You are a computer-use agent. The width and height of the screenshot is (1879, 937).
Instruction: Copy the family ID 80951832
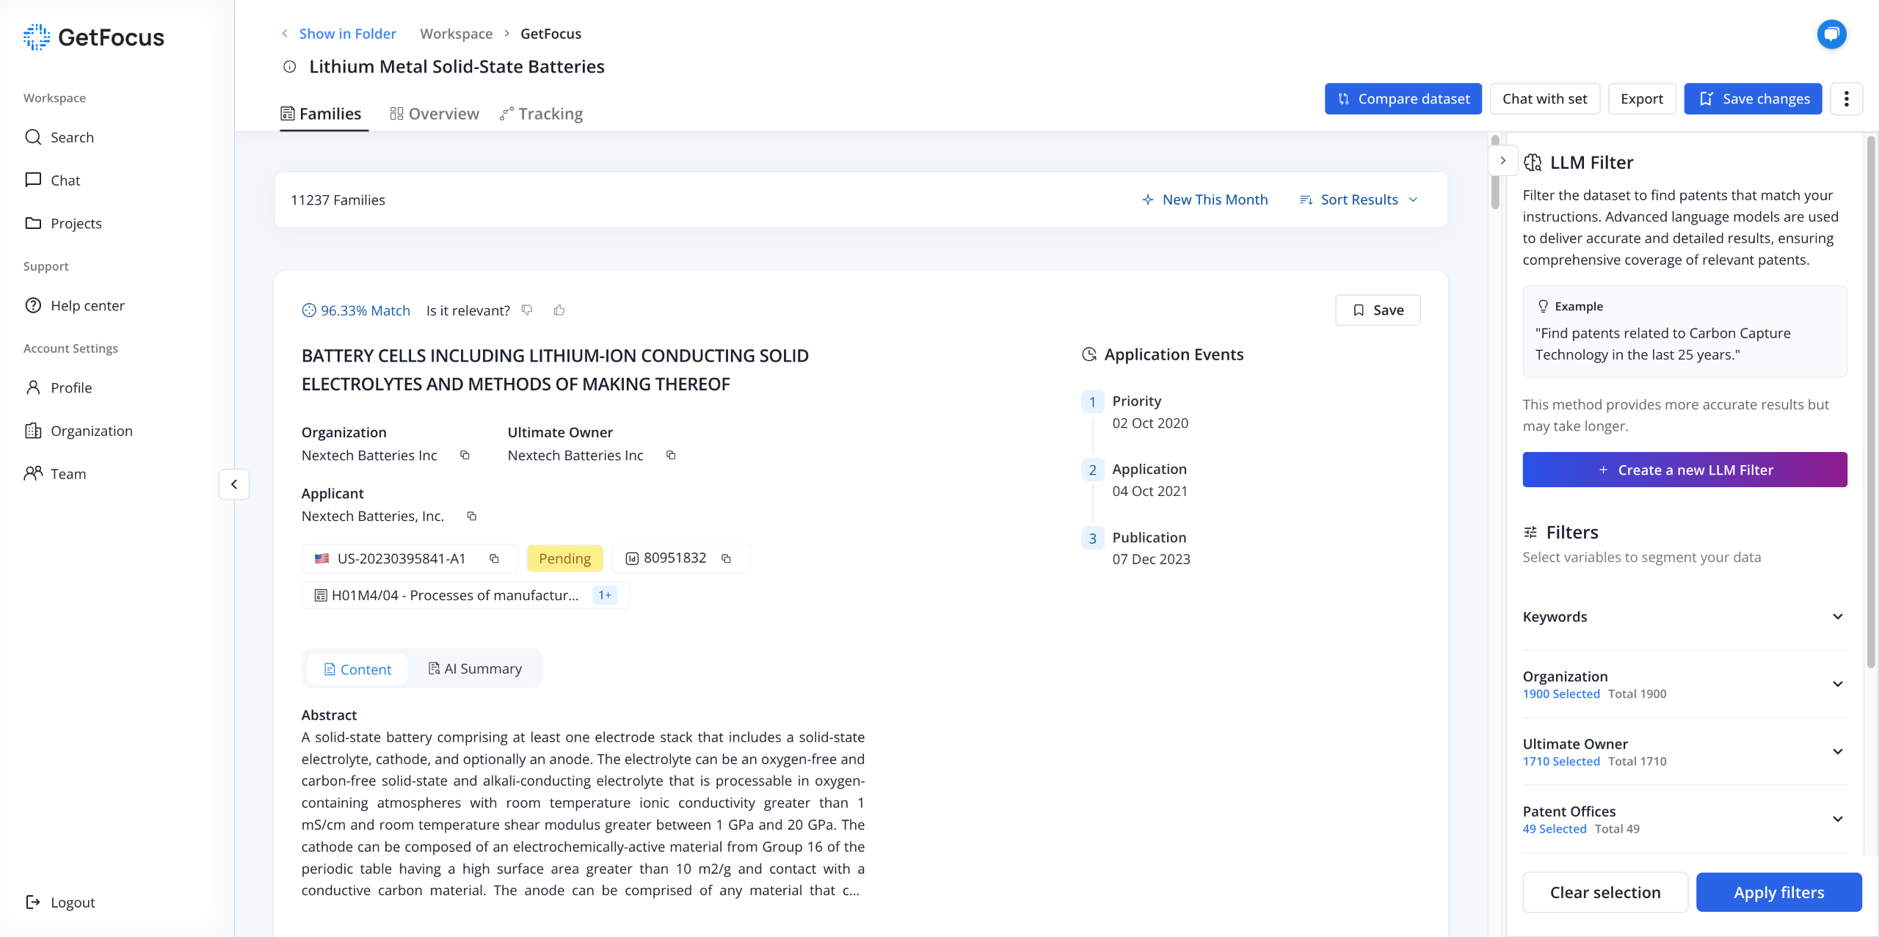coord(726,558)
